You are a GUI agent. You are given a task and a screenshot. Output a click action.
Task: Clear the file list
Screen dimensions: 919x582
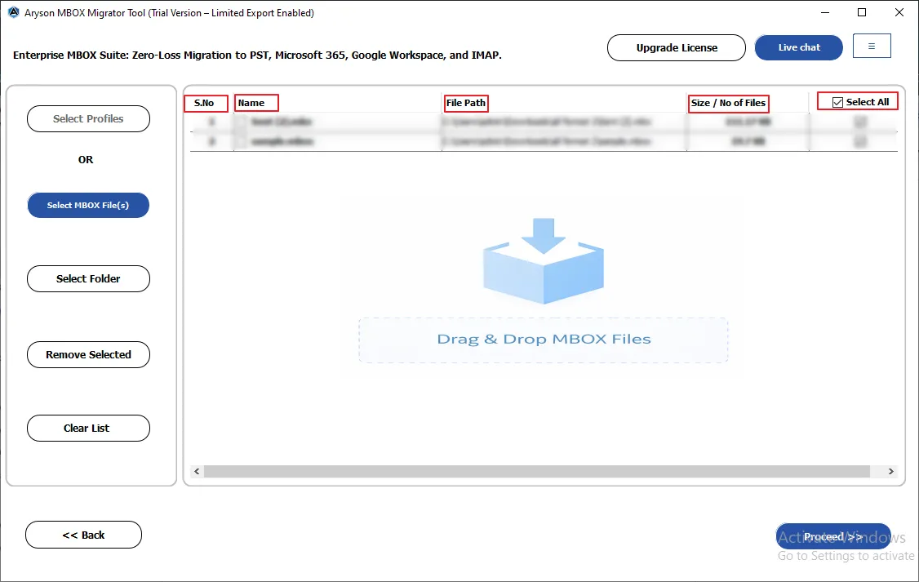pyautogui.click(x=88, y=428)
